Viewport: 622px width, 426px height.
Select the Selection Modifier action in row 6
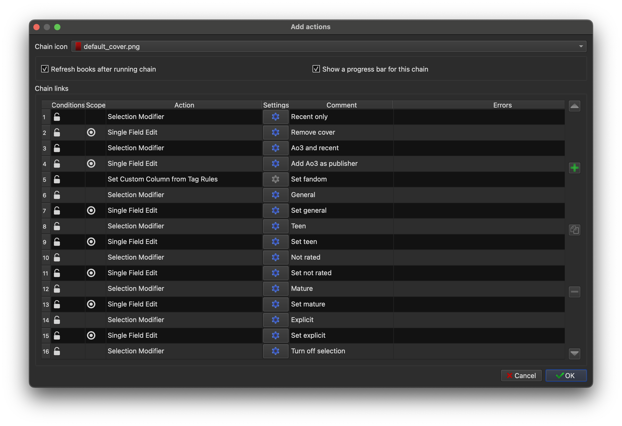184,195
